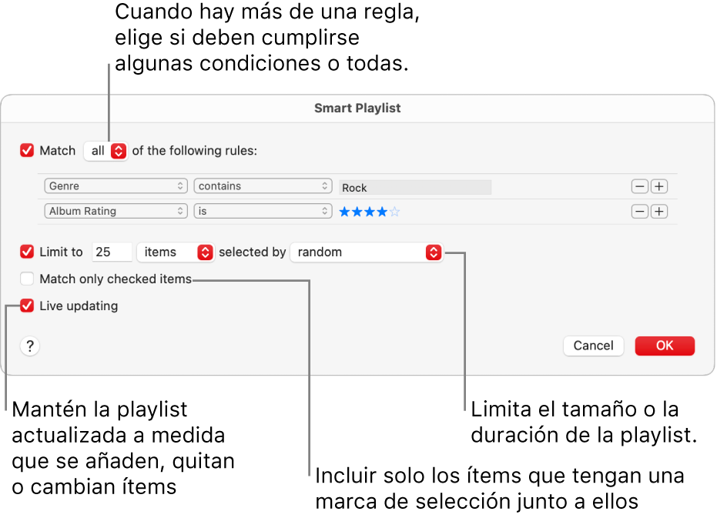717x518 pixels.
Task: Click 'of the following rules:' label
Action: point(195,151)
